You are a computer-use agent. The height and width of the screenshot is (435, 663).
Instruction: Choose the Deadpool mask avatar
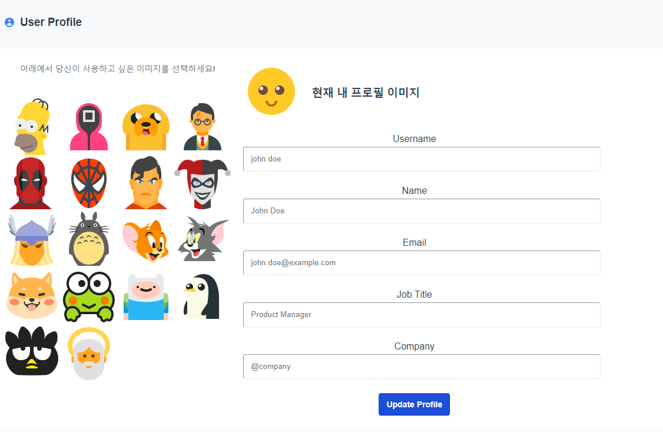tap(31, 183)
